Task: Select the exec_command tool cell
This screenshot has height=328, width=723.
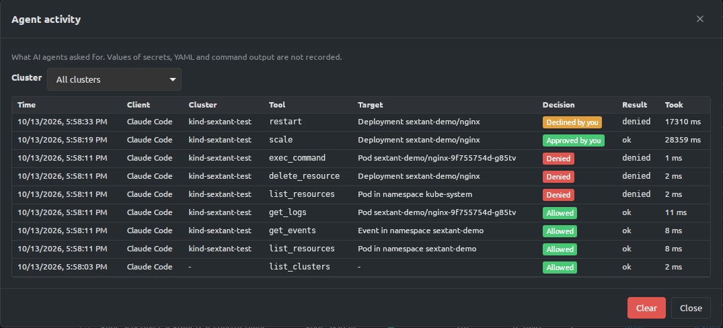Action: pyautogui.click(x=297, y=158)
